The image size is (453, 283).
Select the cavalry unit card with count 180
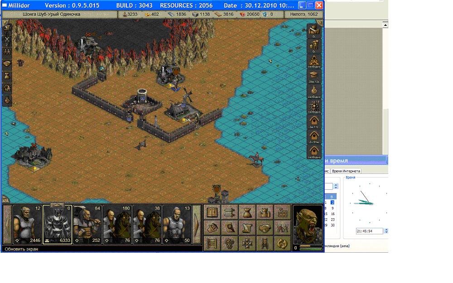point(117,225)
